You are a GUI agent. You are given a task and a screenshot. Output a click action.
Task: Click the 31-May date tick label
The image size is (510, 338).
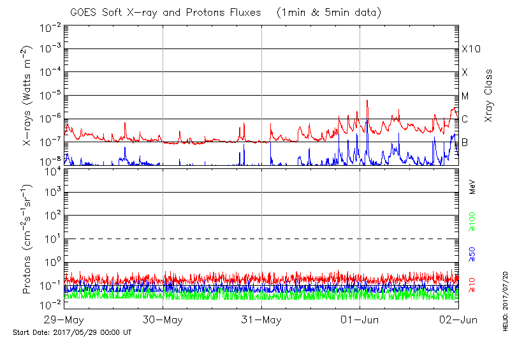[261, 319]
